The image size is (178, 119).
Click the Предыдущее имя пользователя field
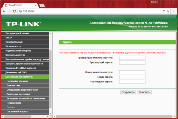(132, 58)
